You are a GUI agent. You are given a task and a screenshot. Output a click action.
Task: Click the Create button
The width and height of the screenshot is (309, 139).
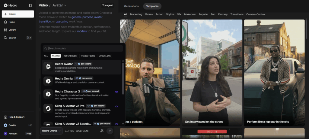coord(18,14)
